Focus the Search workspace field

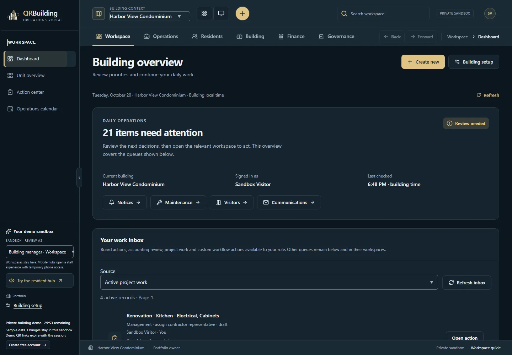(383, 13)
